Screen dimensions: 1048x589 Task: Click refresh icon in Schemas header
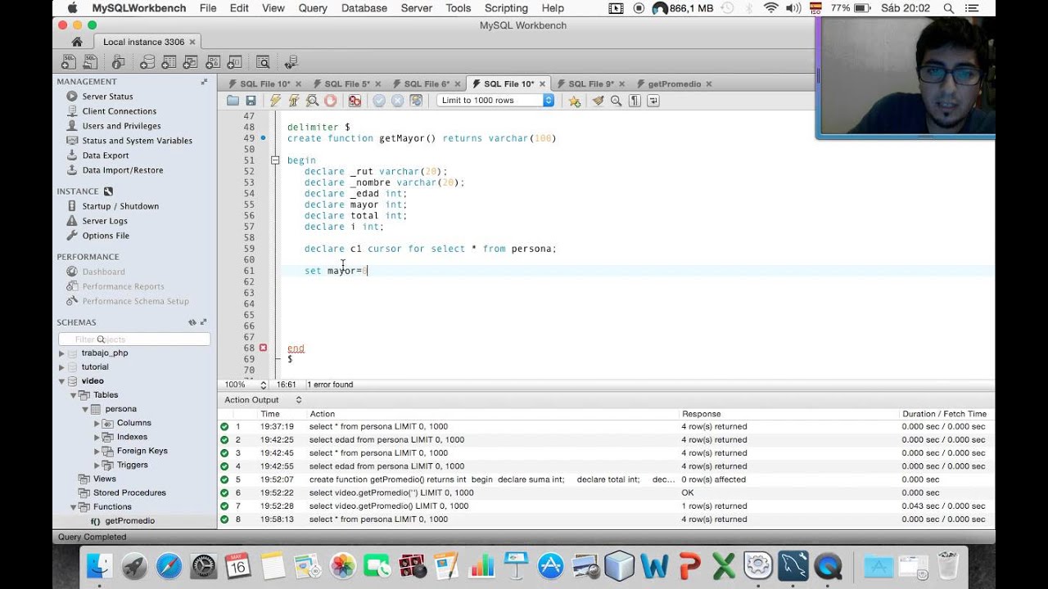[x=192, y=322]
